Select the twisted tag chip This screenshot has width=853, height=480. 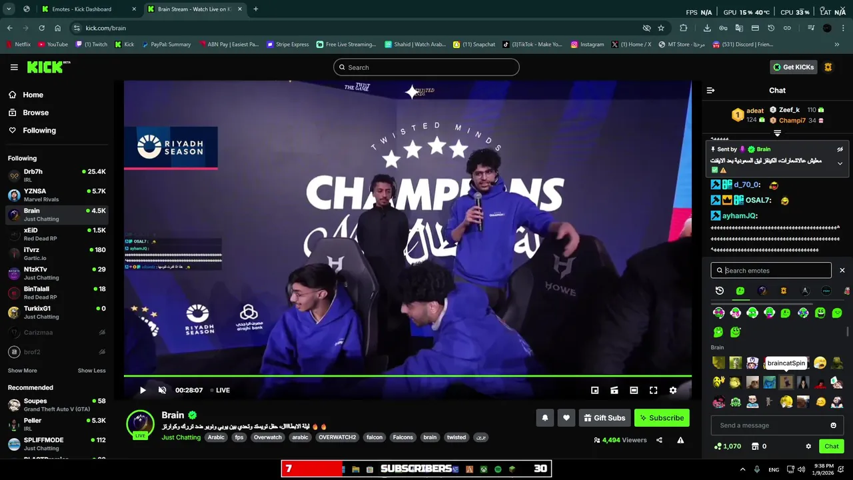tap(456, 437)
